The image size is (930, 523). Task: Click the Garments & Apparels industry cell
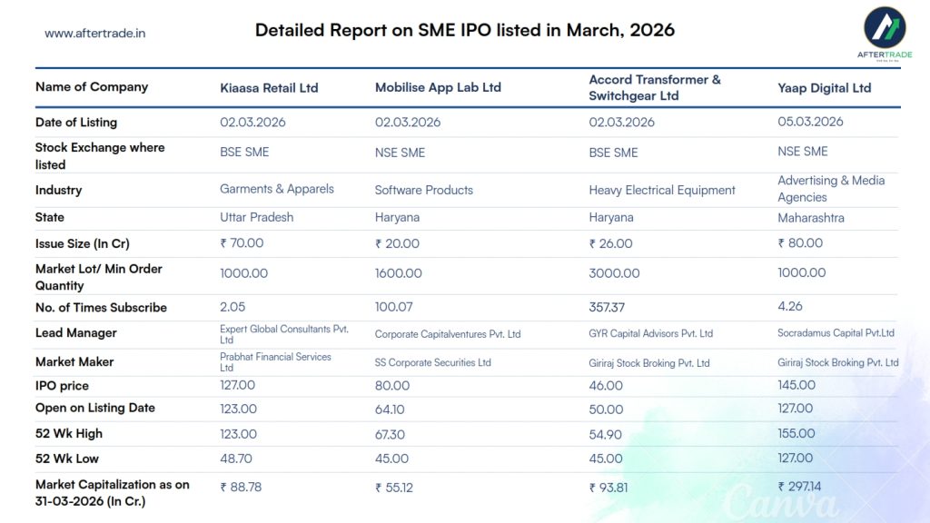coord(277,189)
